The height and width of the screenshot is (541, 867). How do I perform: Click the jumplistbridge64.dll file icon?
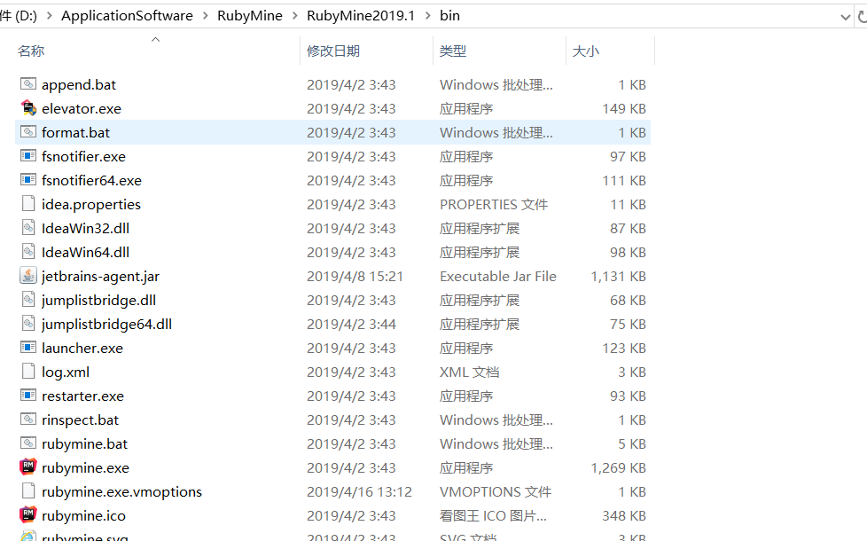click(x=28, y=323)
